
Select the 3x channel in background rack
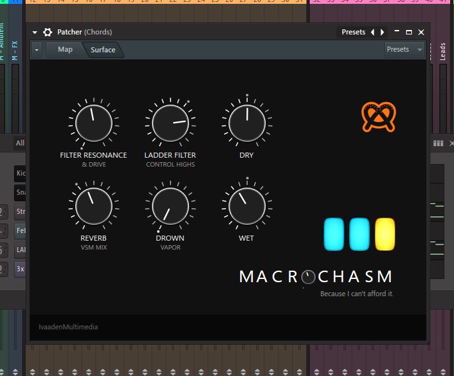(20, 269)
